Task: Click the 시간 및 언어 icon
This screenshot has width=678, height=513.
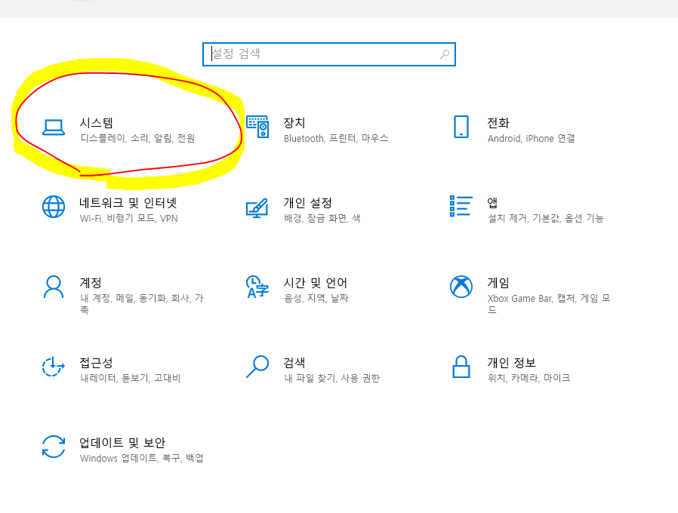Action: 257,287
